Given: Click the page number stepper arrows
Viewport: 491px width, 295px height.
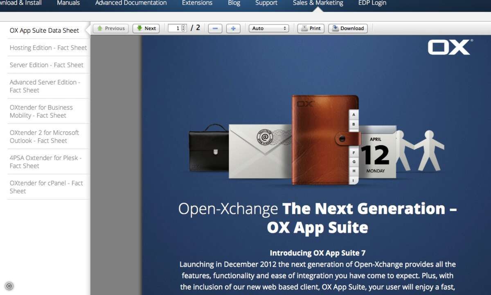Looking at the screenshot, I should [183, 28].
